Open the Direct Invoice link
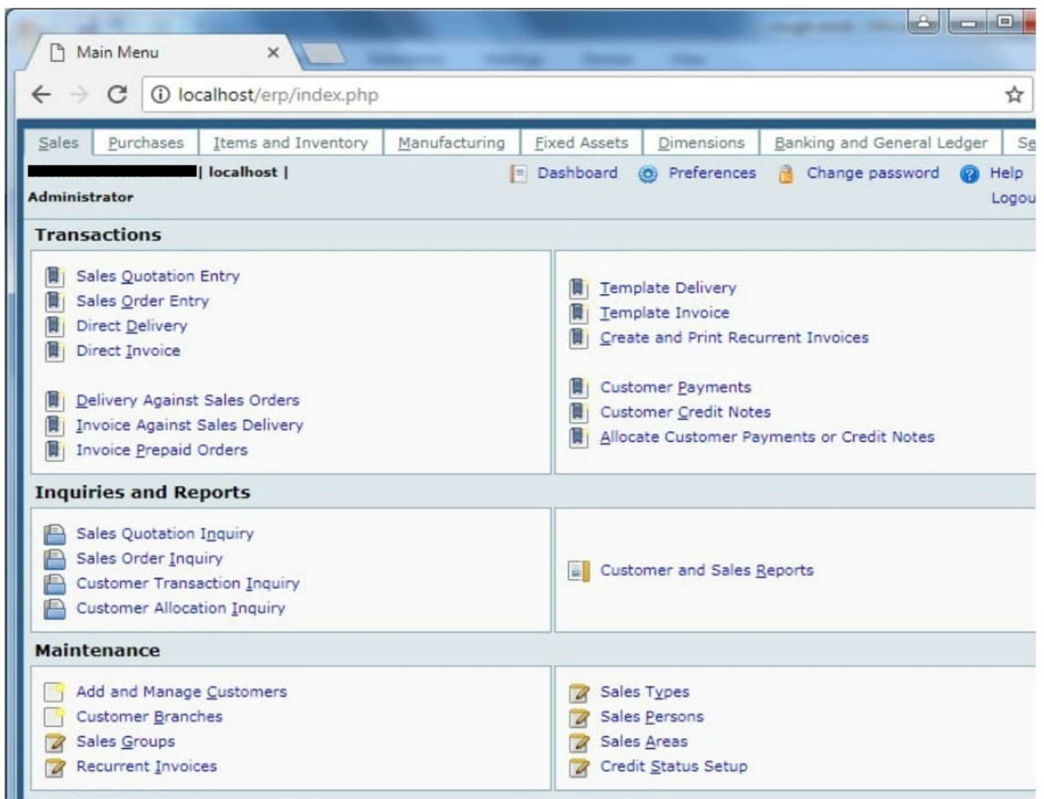 (128, 350)
